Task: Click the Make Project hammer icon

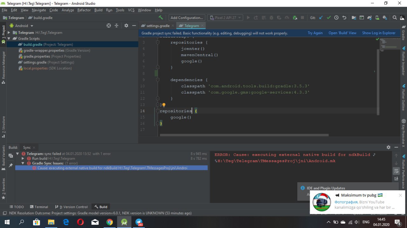Action: 161,18
